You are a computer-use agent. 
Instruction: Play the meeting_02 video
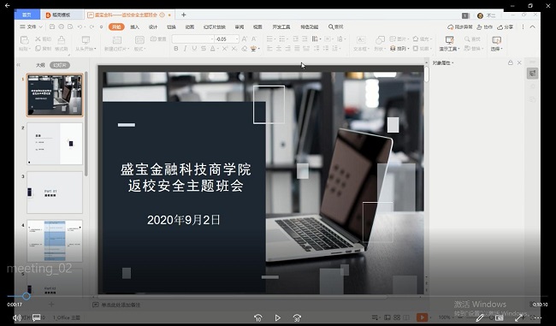point(278,317)
